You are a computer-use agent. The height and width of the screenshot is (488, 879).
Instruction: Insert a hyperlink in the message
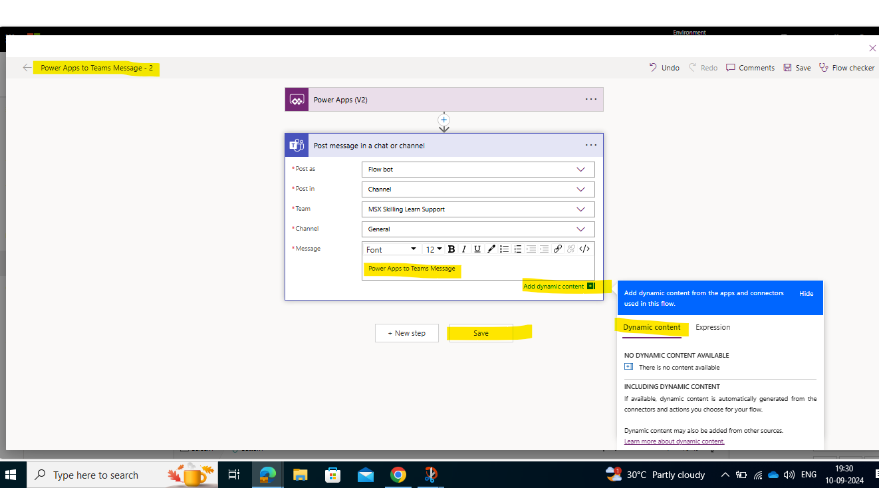[x=558, y=249]
